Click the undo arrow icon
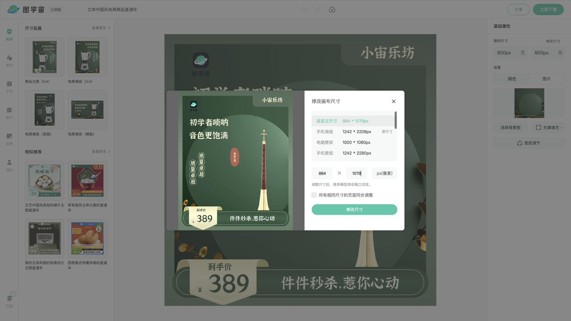The width and height of the screenshot is (571, 321). click(x=304, y=10)
